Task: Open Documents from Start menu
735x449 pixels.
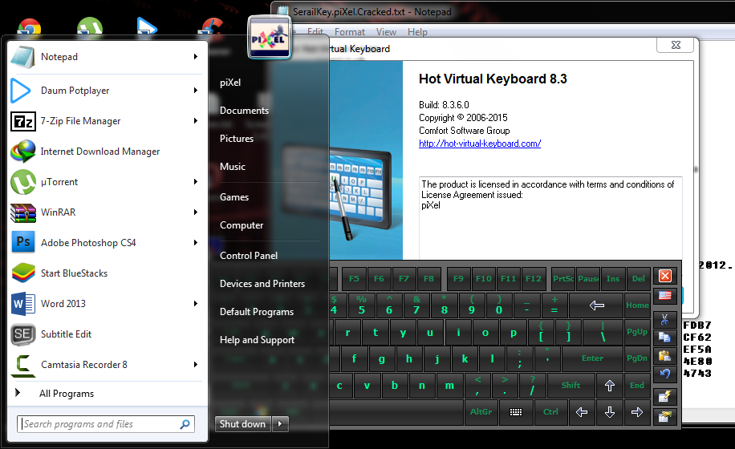Action: (244, 111)
